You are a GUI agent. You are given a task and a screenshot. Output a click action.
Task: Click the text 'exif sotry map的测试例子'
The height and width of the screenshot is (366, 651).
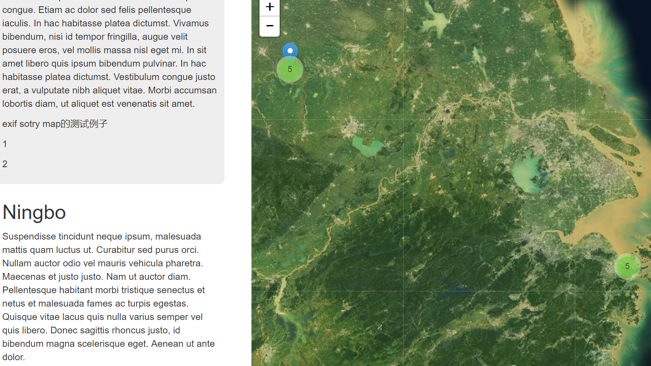tap(55, 124)
